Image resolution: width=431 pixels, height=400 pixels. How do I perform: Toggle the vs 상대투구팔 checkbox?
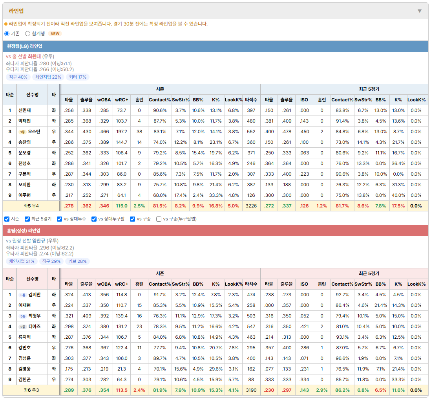tap(94, 219)
